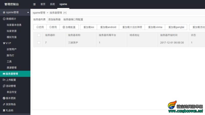205x115 pixels.
Task: Open 玩家资源 in the sidebar
Action: [x=12, y=31]
